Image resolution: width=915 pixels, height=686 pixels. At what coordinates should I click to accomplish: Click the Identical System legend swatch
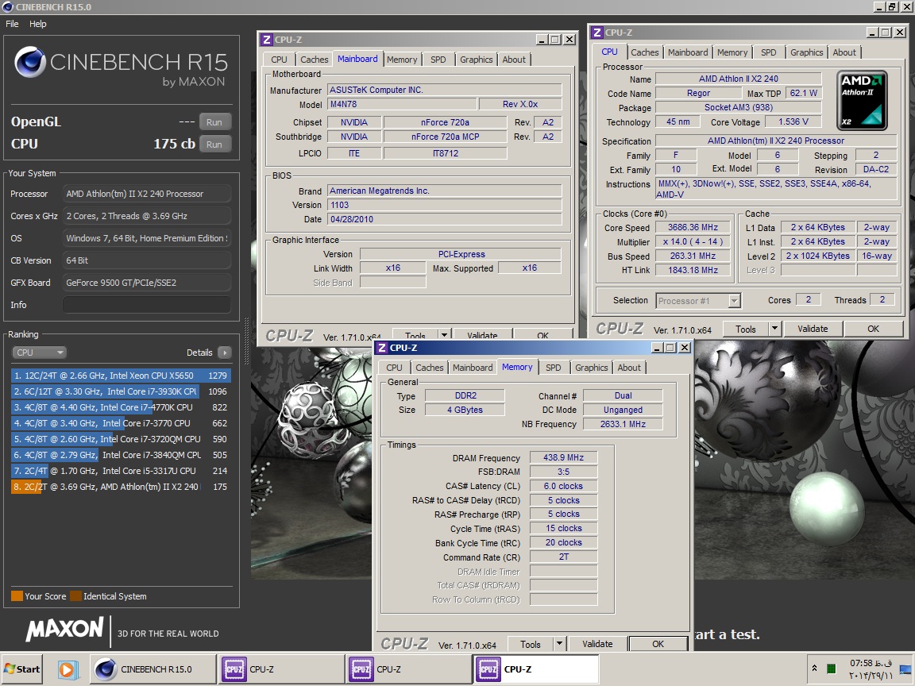click(75, 595)
